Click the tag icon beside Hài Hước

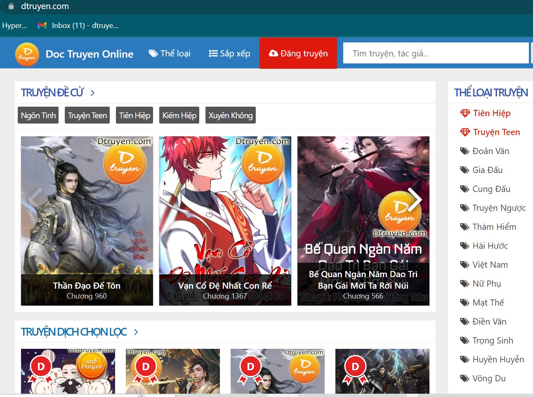point(465,246)
